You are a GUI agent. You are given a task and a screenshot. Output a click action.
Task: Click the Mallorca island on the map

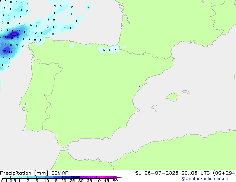pos(173,97)
